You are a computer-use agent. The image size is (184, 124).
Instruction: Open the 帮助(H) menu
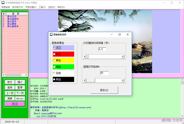click(61, 7)
